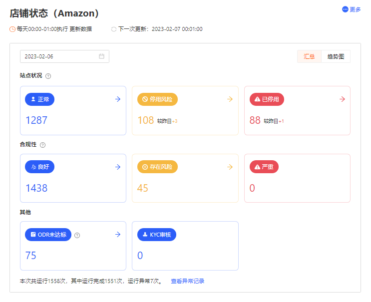Viewport: 371px width, 302px height.
Task: Click the 更多 (More) dots icon
Action: click(x=345, y=9)
